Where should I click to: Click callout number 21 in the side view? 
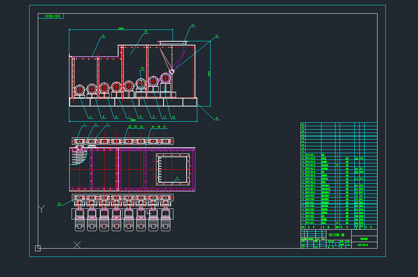pyautogui.click(x=146, y=31)
